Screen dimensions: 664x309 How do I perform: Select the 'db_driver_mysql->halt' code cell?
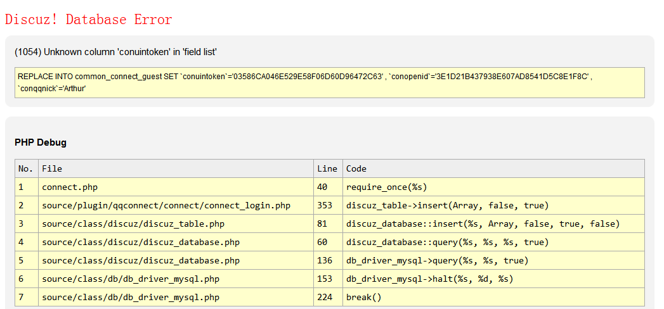pyautogui.click(x=494, y=279)
